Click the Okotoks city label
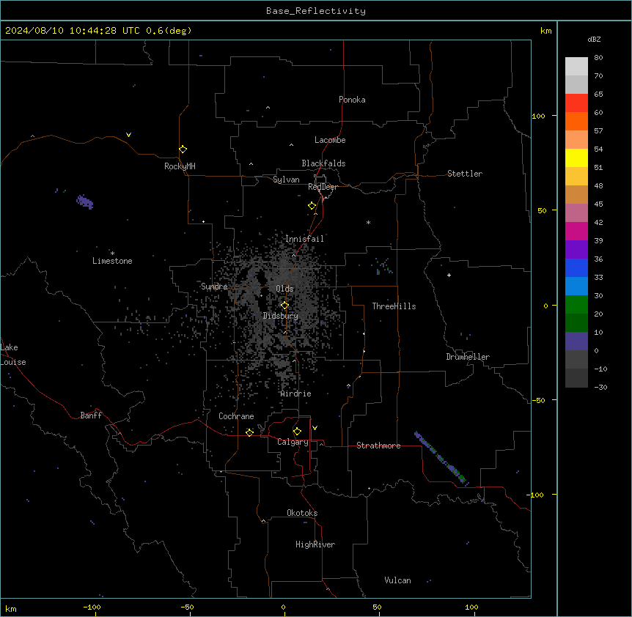 click(302, 513)
